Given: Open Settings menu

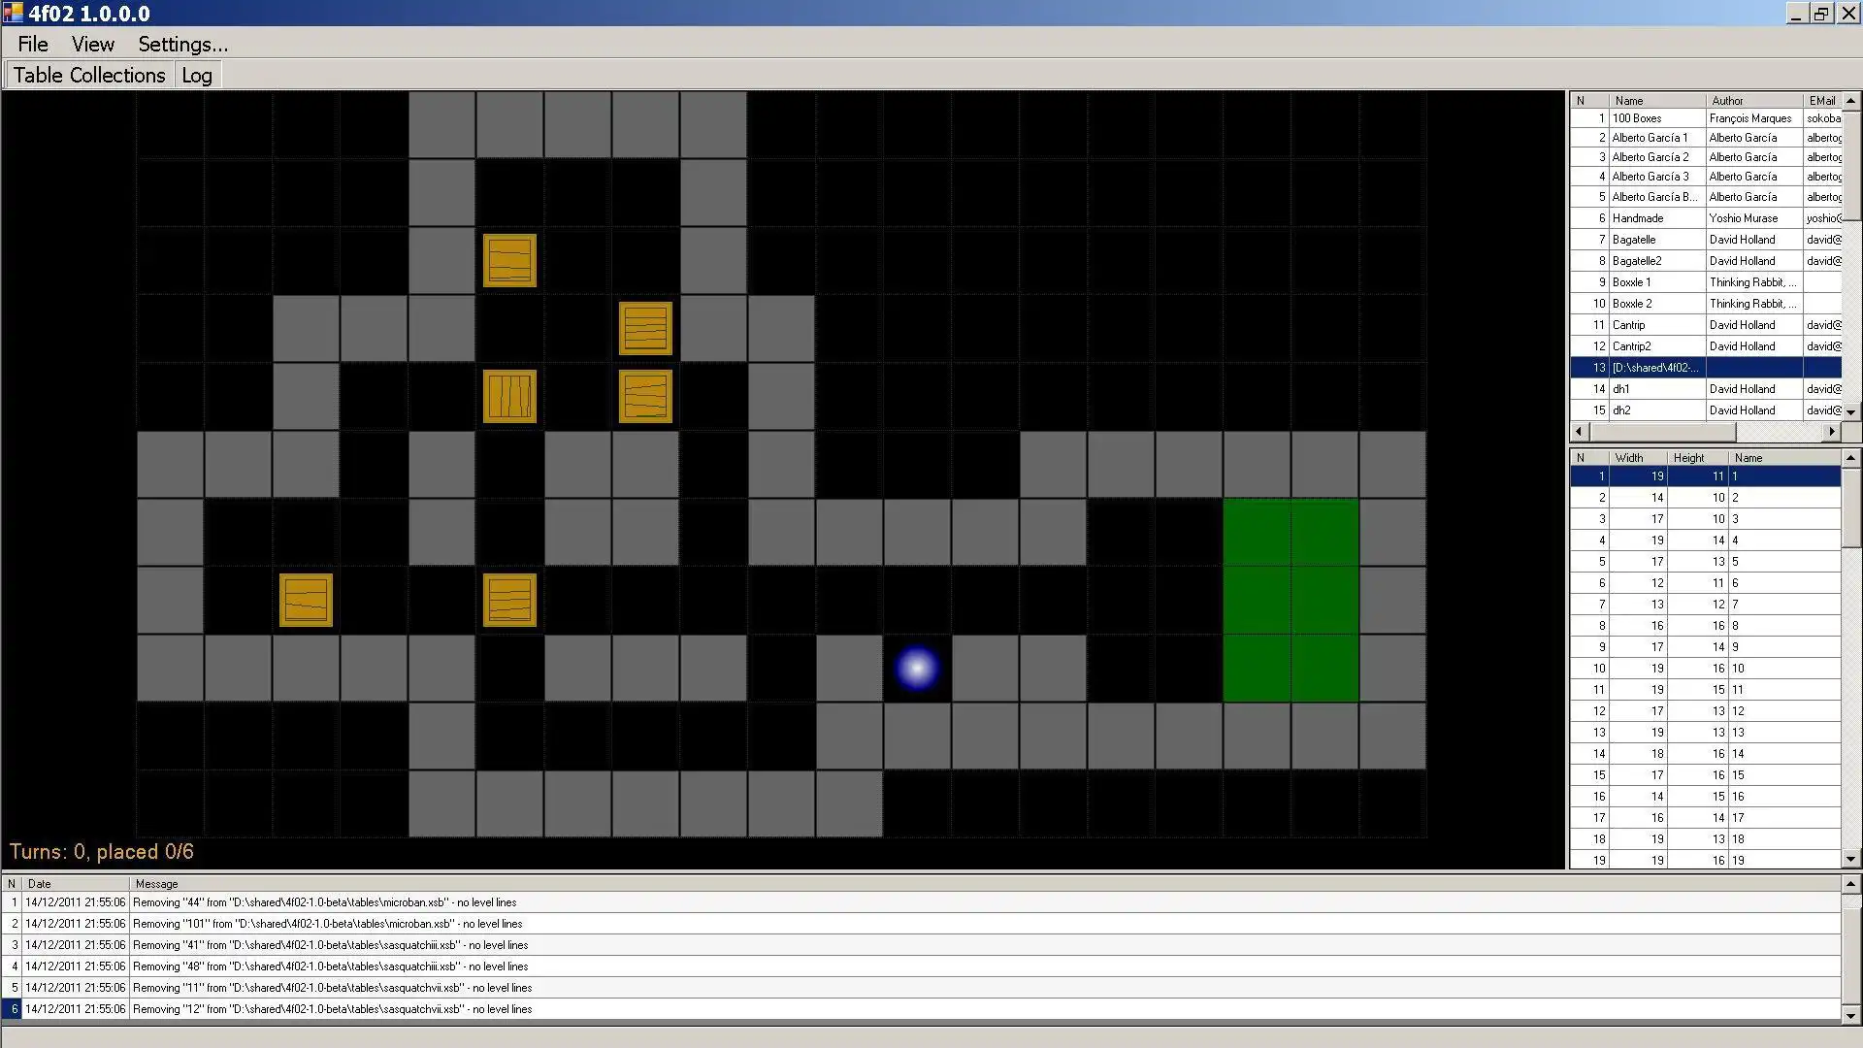Looking at the screenshot, I should tap(183, 44).
